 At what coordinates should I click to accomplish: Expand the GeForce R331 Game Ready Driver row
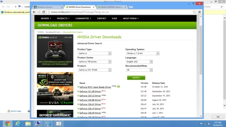tap(78, 87)
